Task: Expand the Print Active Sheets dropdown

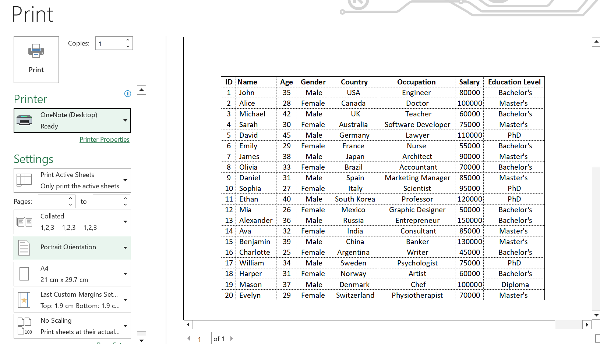Action: click(72, 180)
